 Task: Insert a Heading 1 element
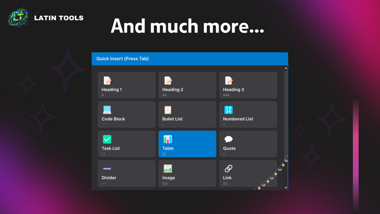pos(127,85)
